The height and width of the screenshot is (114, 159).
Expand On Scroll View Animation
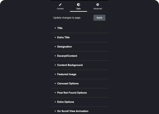point(79,111)
